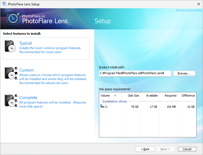
Task: Cancel the setup
Action: (187, 149)
